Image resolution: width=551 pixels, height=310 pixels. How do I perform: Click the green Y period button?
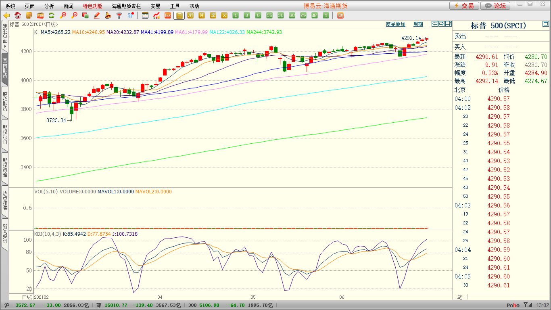326,16
